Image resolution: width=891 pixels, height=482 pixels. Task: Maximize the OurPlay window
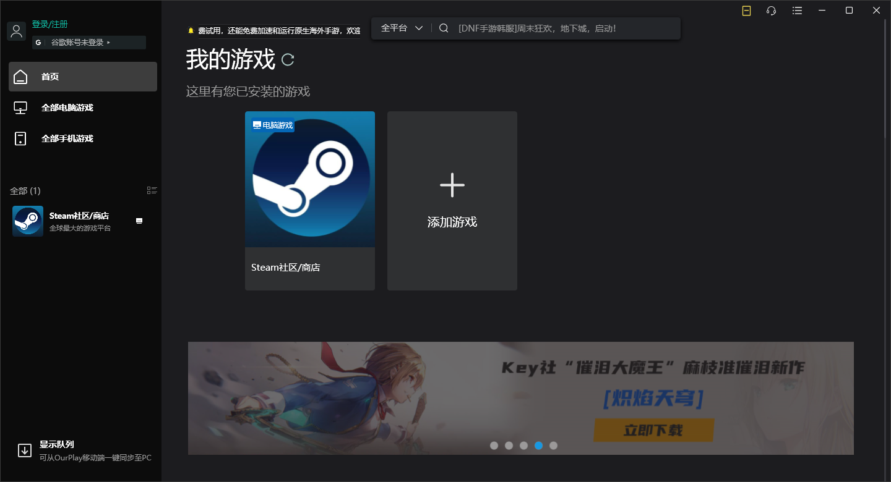tap(849, 11)
